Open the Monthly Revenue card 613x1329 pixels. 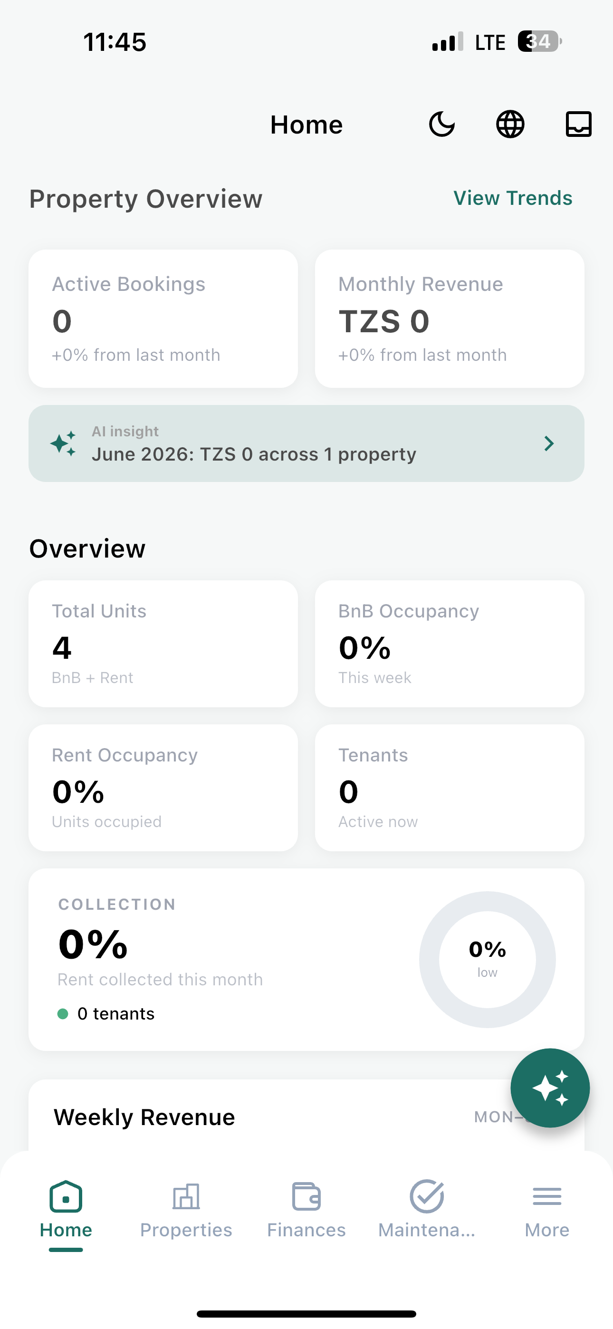[450, 319]
